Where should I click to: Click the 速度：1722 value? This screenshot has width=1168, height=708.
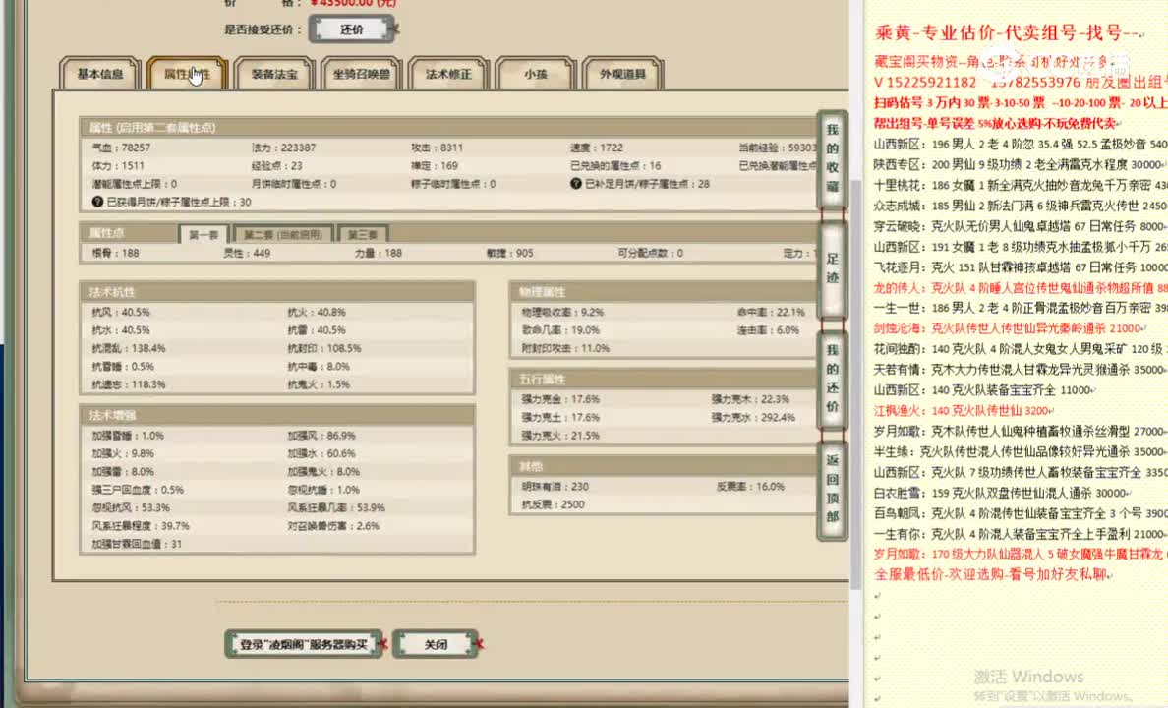[x=597, y=147]
